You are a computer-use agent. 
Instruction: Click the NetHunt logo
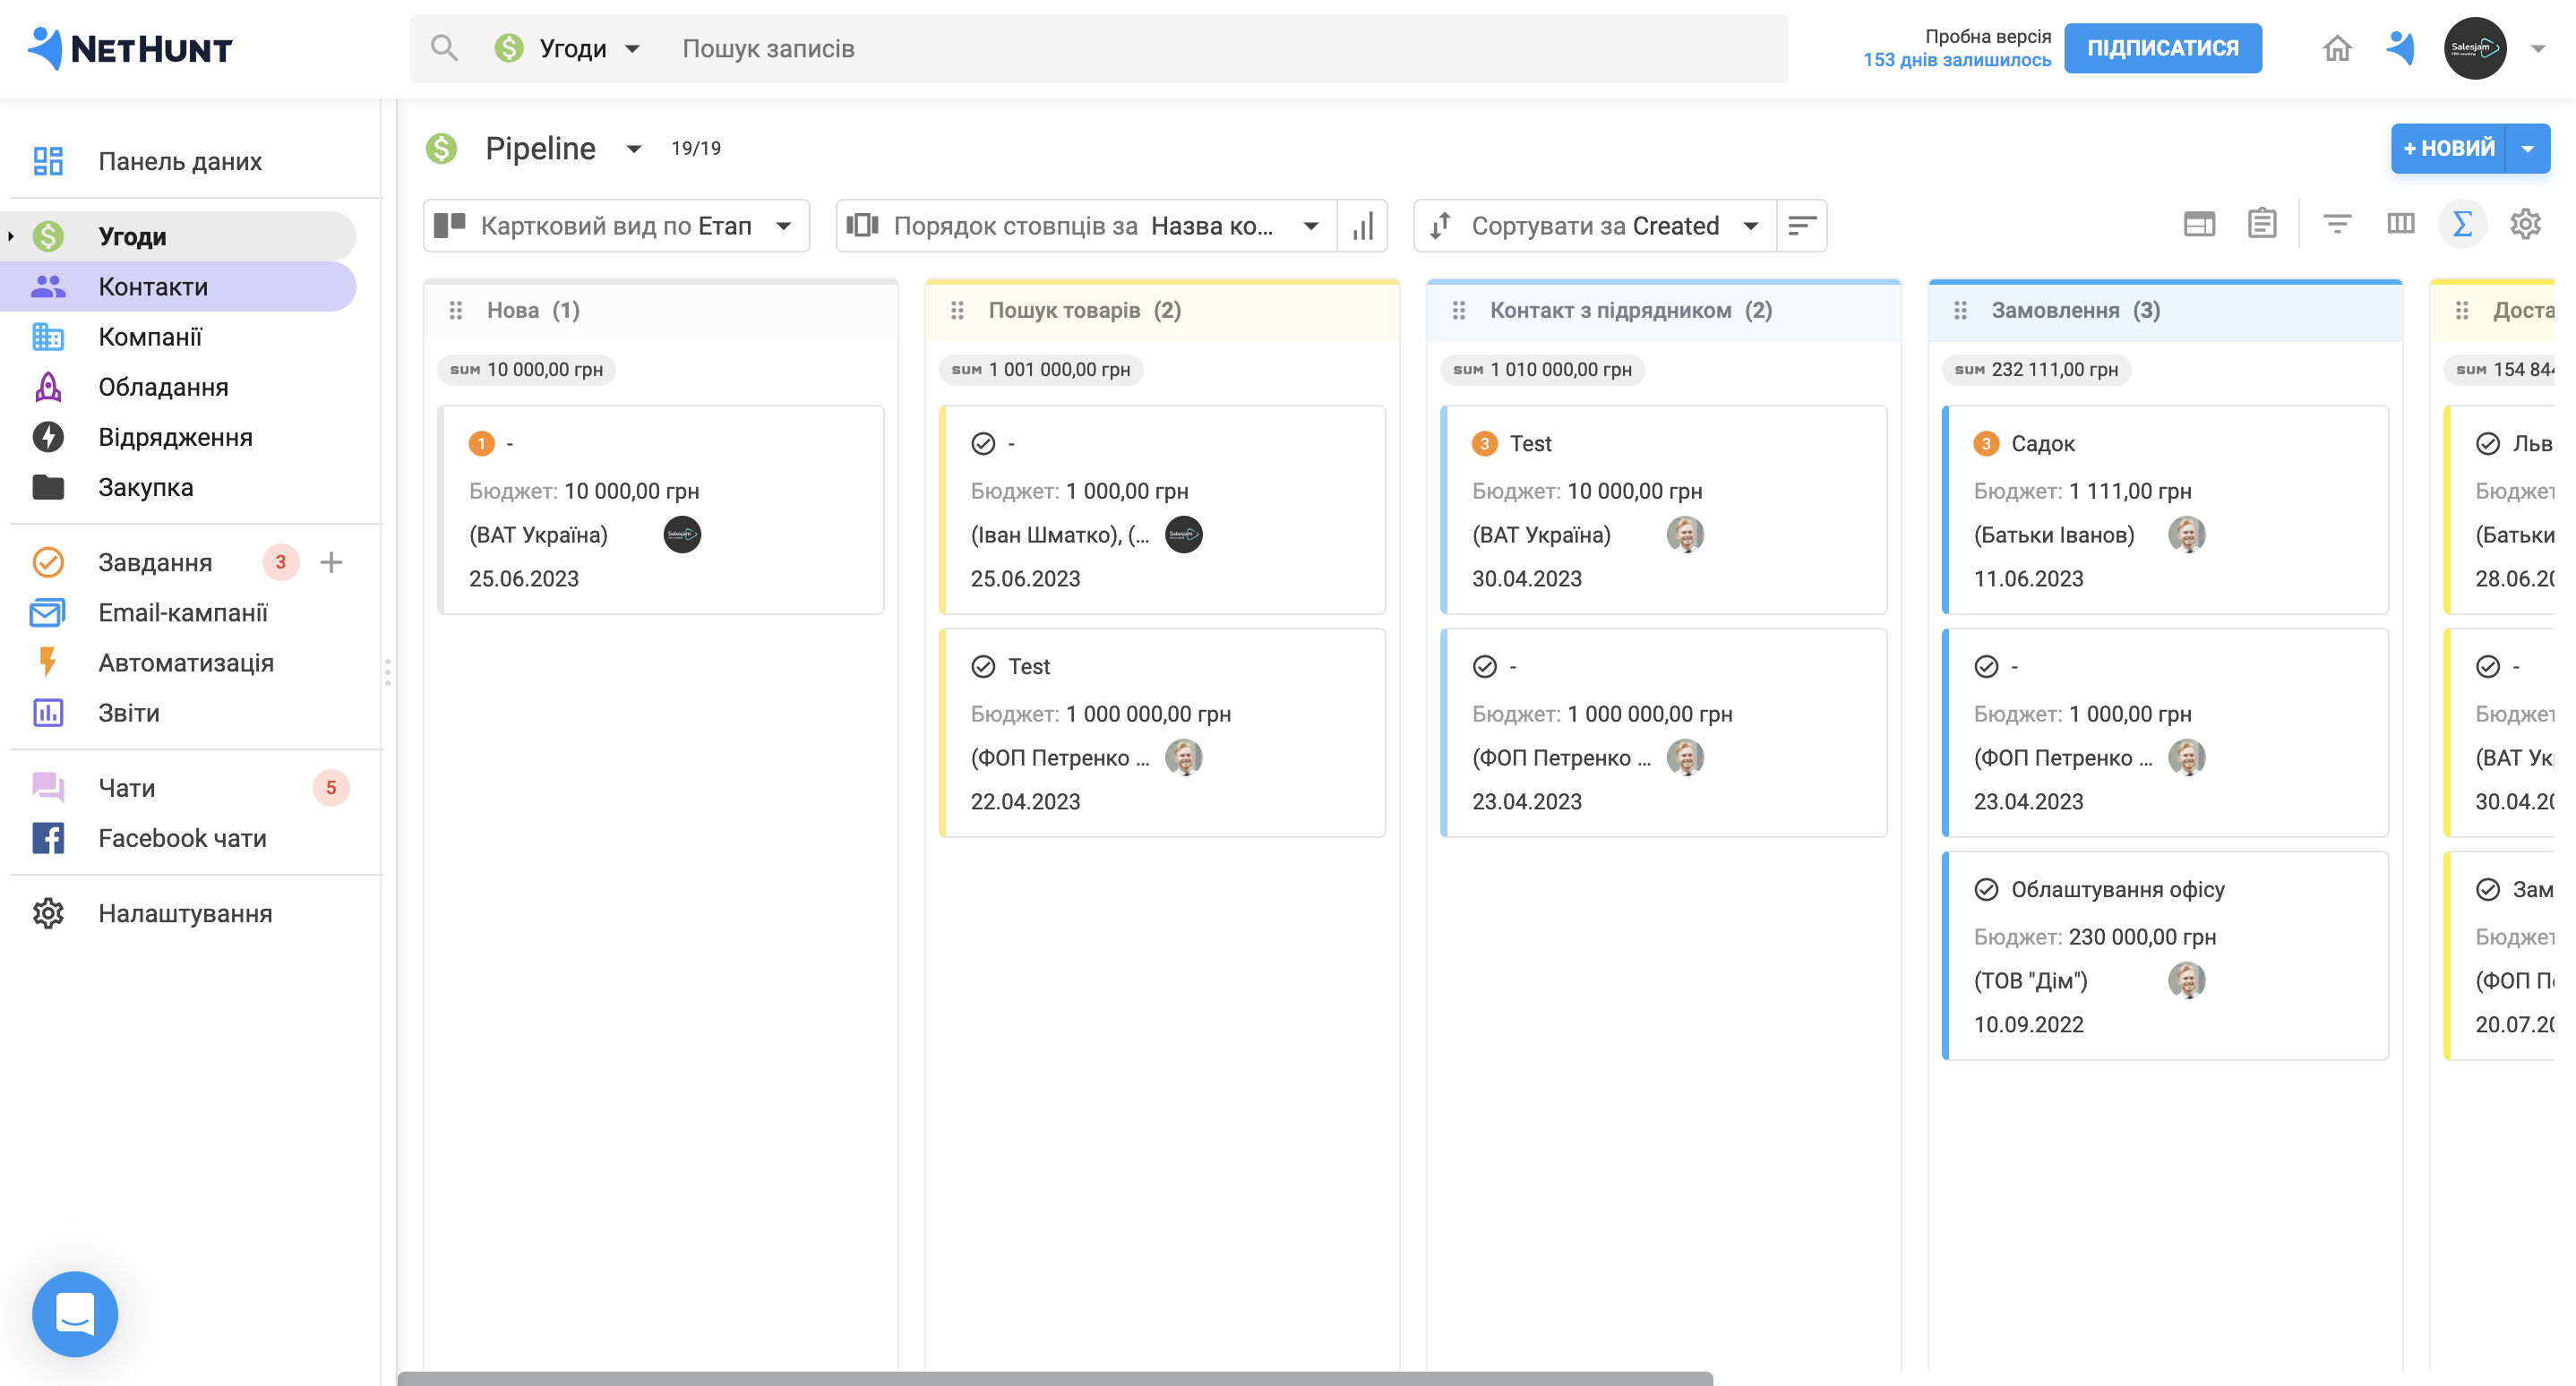[x=130, y=48]
